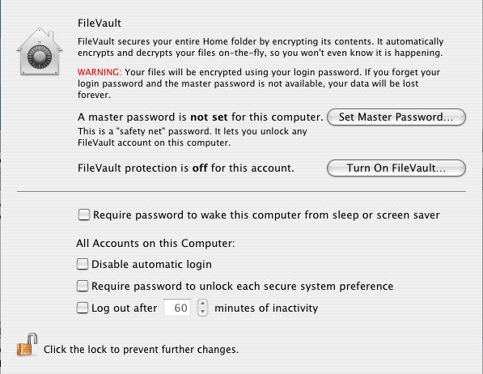483x374 pixels.
Task: Click the 'All Accounts on this Computer' label
Action: [155, 244]
